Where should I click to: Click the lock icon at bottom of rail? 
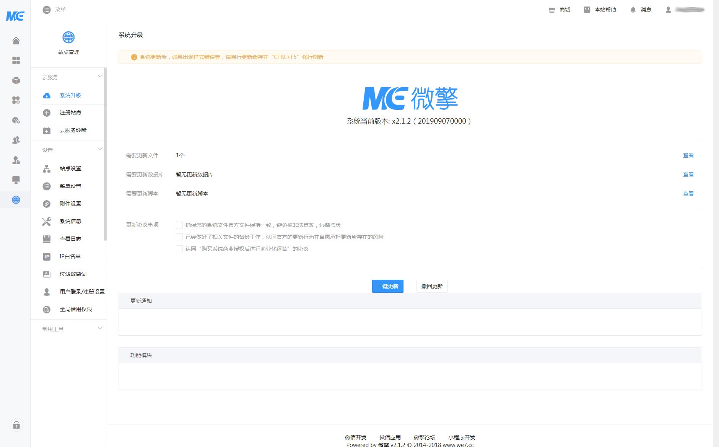(x=16, y=425)
